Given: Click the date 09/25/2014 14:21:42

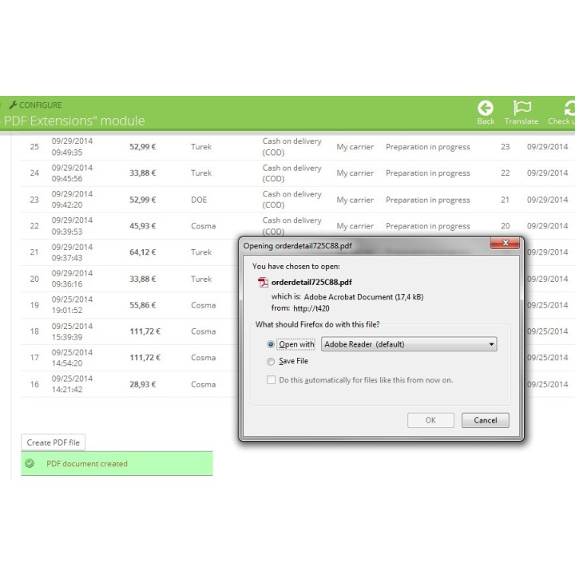Looking at the screenshot, I should click(72, 384).
